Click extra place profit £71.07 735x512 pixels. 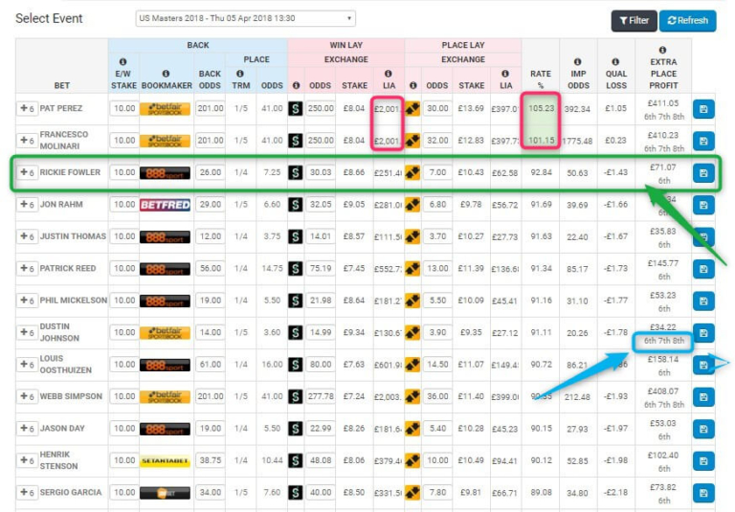663,167
